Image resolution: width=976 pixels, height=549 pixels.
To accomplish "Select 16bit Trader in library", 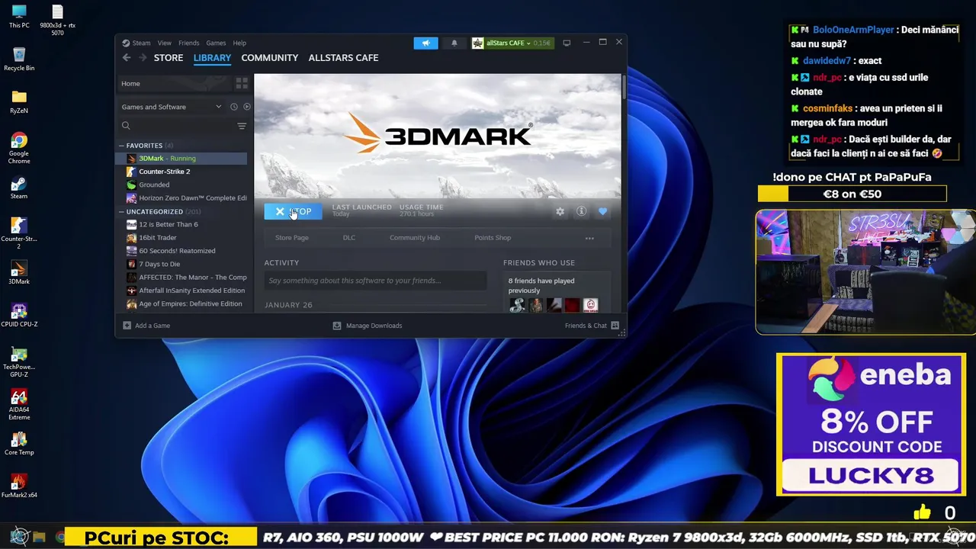I will click(x=181, y=238).
